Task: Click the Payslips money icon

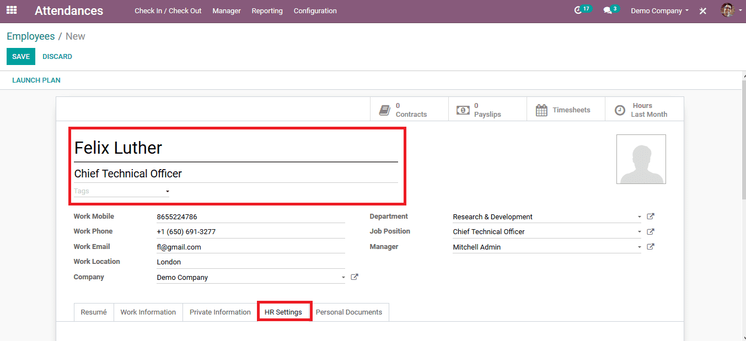Action: [463, 110]
